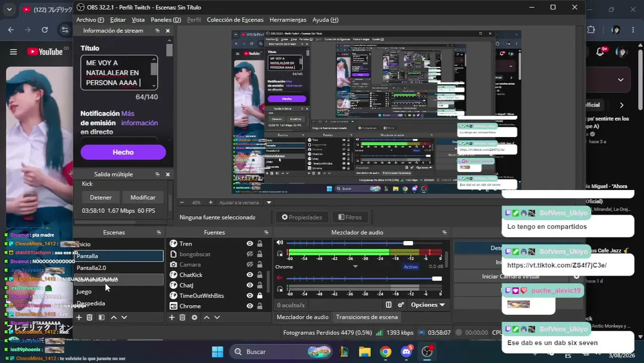Mute the first audio mixer channel speaker icon

280,243
